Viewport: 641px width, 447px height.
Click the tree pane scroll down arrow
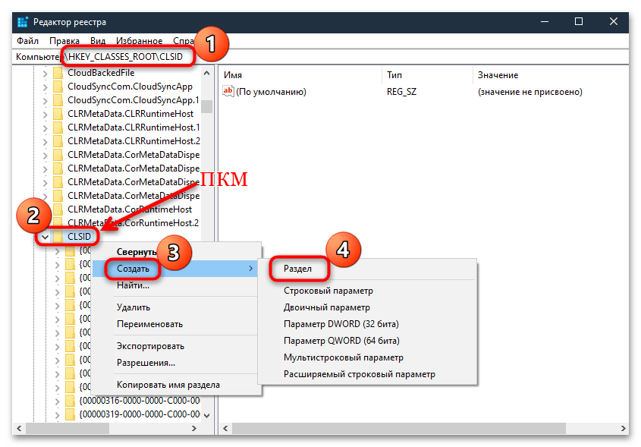(x=207, y=416)
